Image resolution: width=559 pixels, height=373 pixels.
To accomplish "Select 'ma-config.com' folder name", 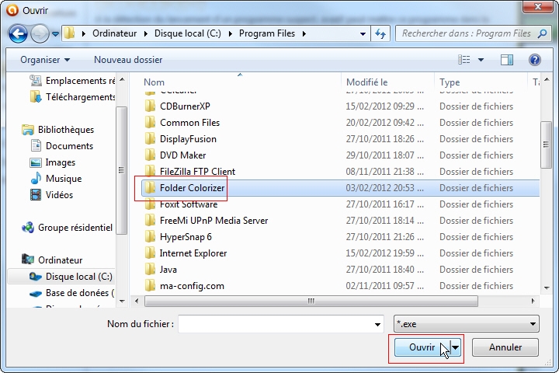I will click(x=192, y=286).
